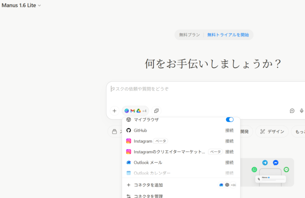
Task: Click the Telegram icon in the promo card
Action: (265, 163)
